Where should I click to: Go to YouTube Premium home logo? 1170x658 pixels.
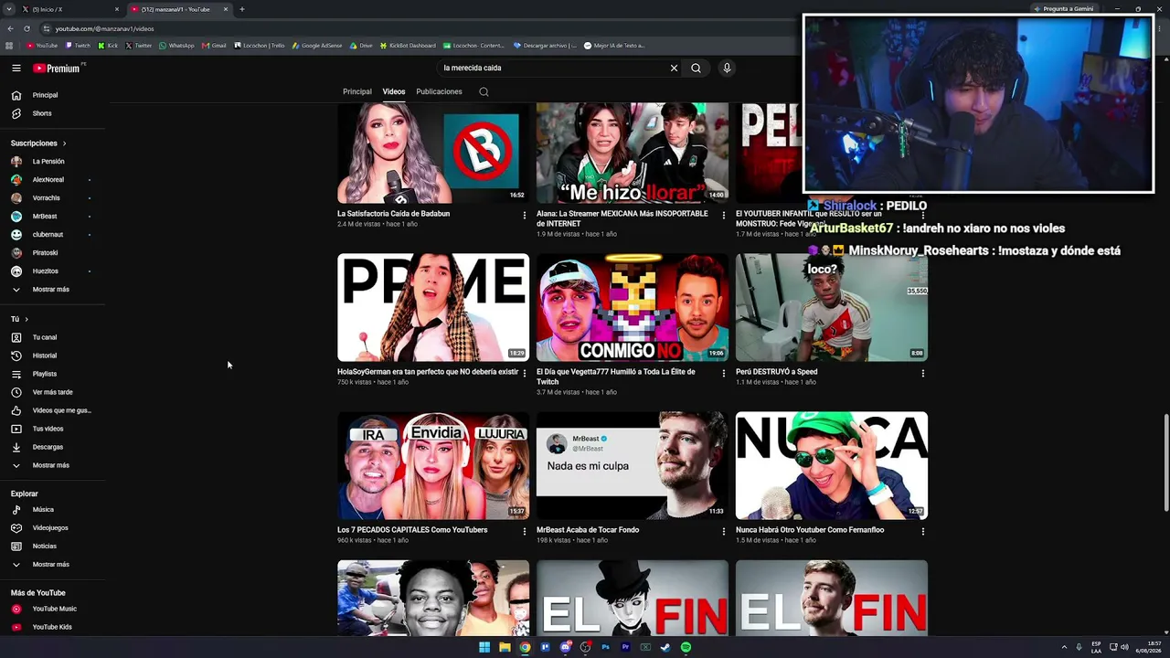(x=58, y=68)
